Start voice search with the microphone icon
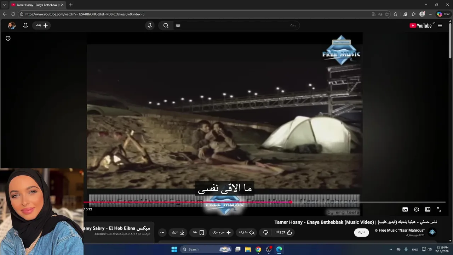Screen dimensions: 453x255 pos(150,25)
